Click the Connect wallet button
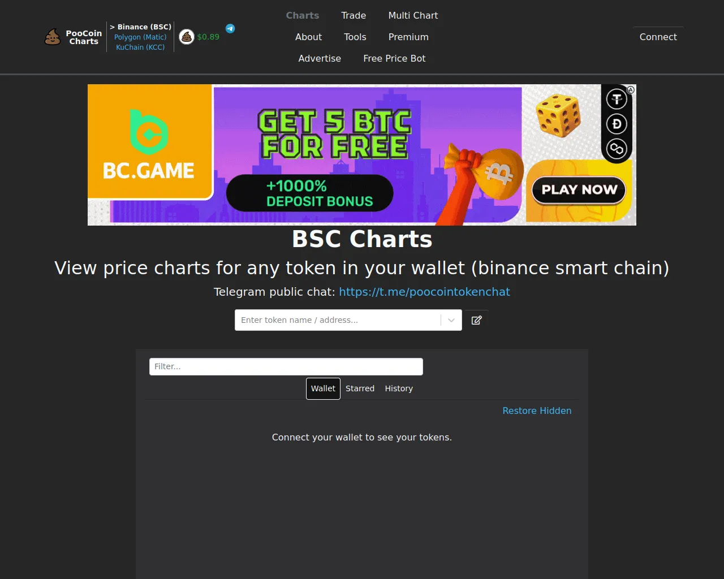Image resolution: width=724 pixels, height=579 pixels. (658, 37)
